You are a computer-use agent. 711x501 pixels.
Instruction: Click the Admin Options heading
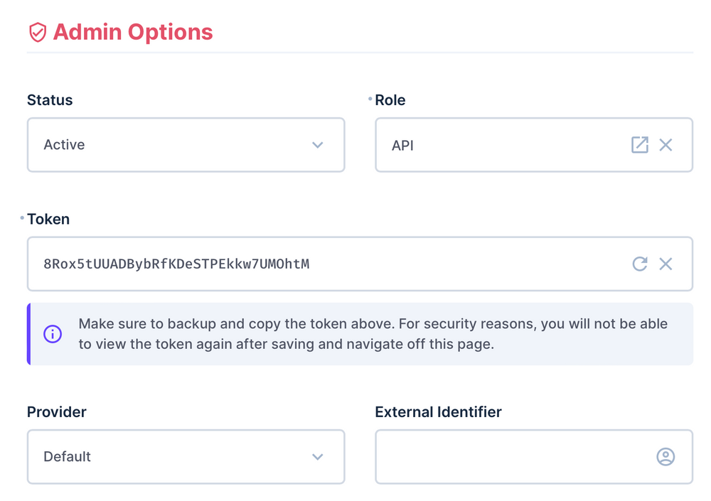132,32
